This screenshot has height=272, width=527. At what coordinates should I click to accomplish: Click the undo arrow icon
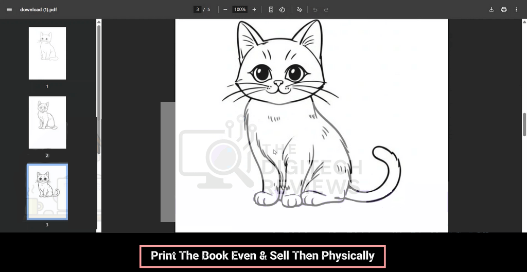(315, 9)
